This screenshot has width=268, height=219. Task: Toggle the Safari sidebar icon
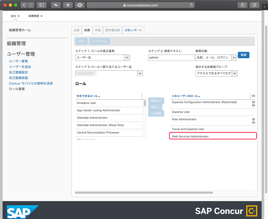point(42,5)
